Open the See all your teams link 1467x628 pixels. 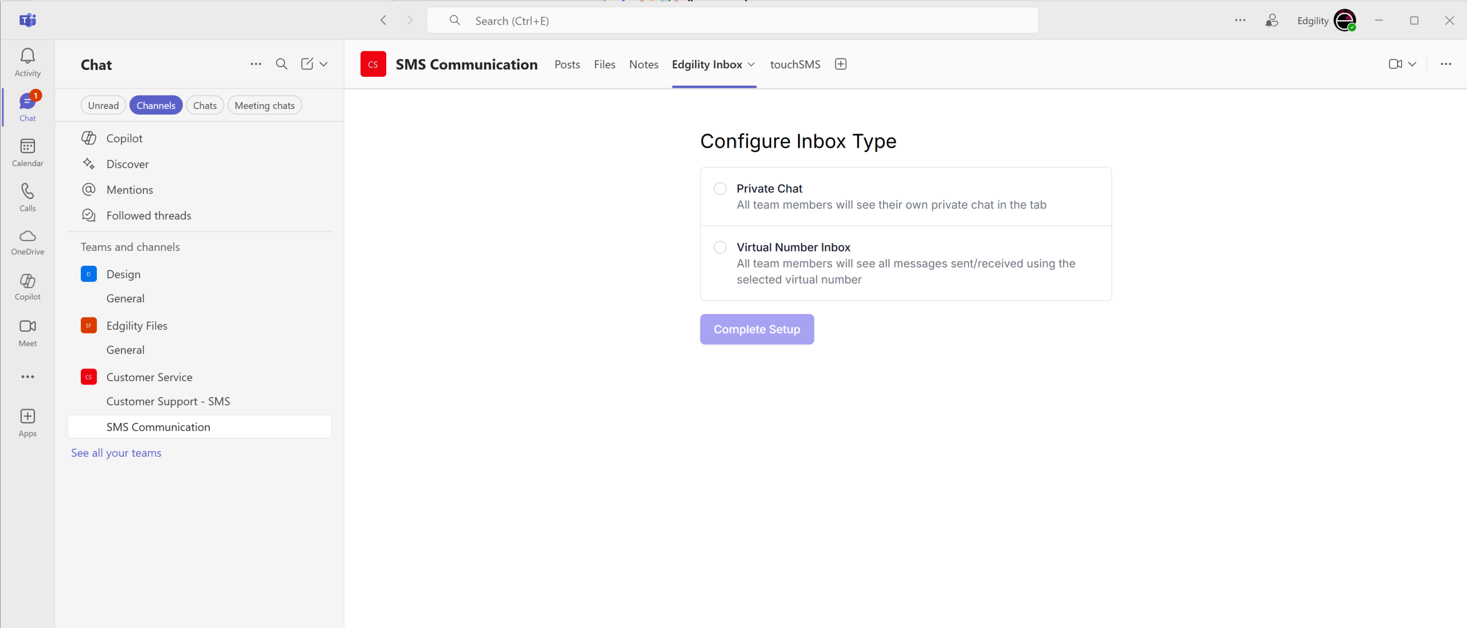coord(116,453)
